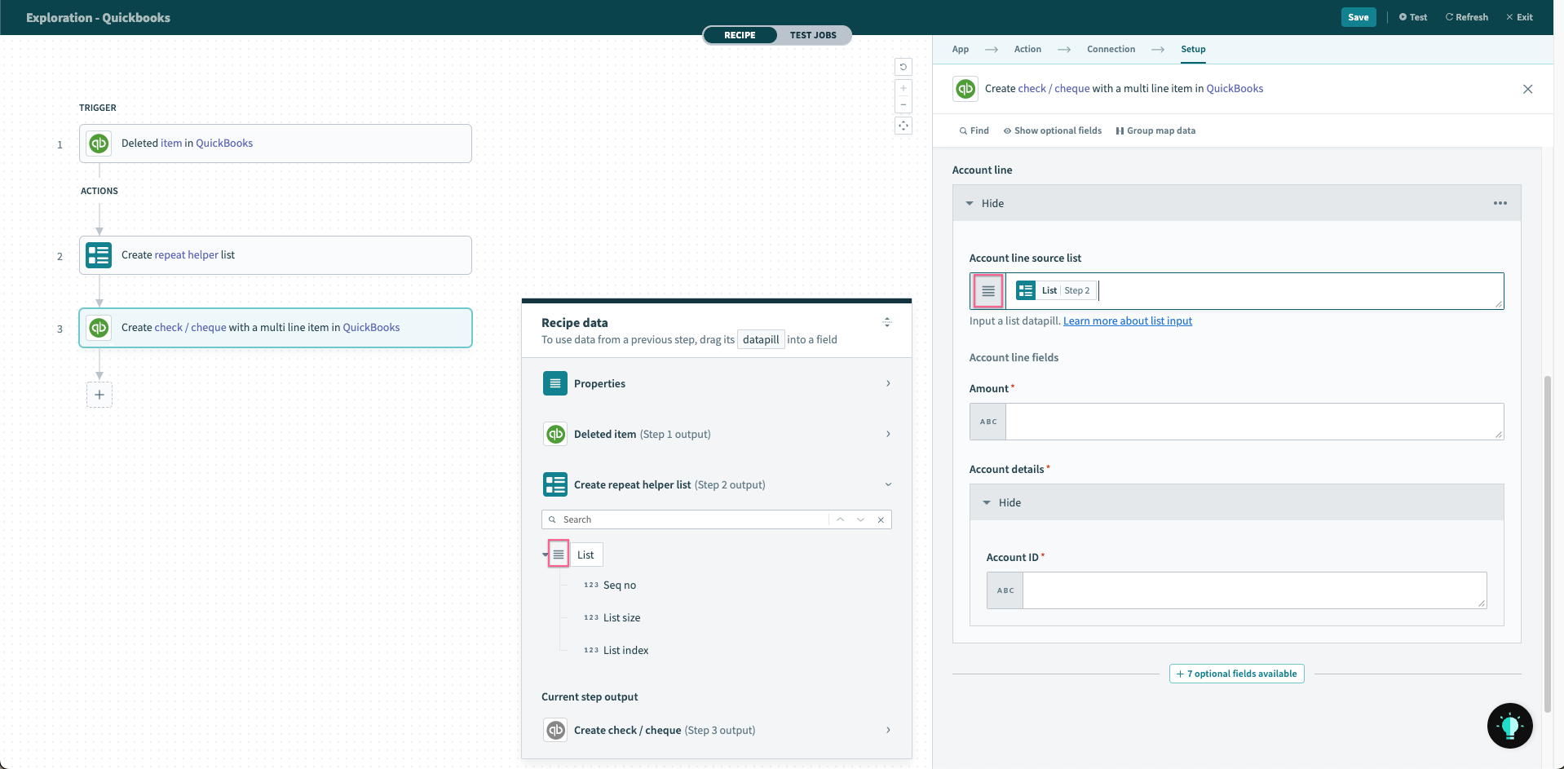Image resolution: width=1564 pixels, height=769 pixels.
Task: Open the Account line three-dots menu
Action: pyautogui.click(x=1500, y=203)
